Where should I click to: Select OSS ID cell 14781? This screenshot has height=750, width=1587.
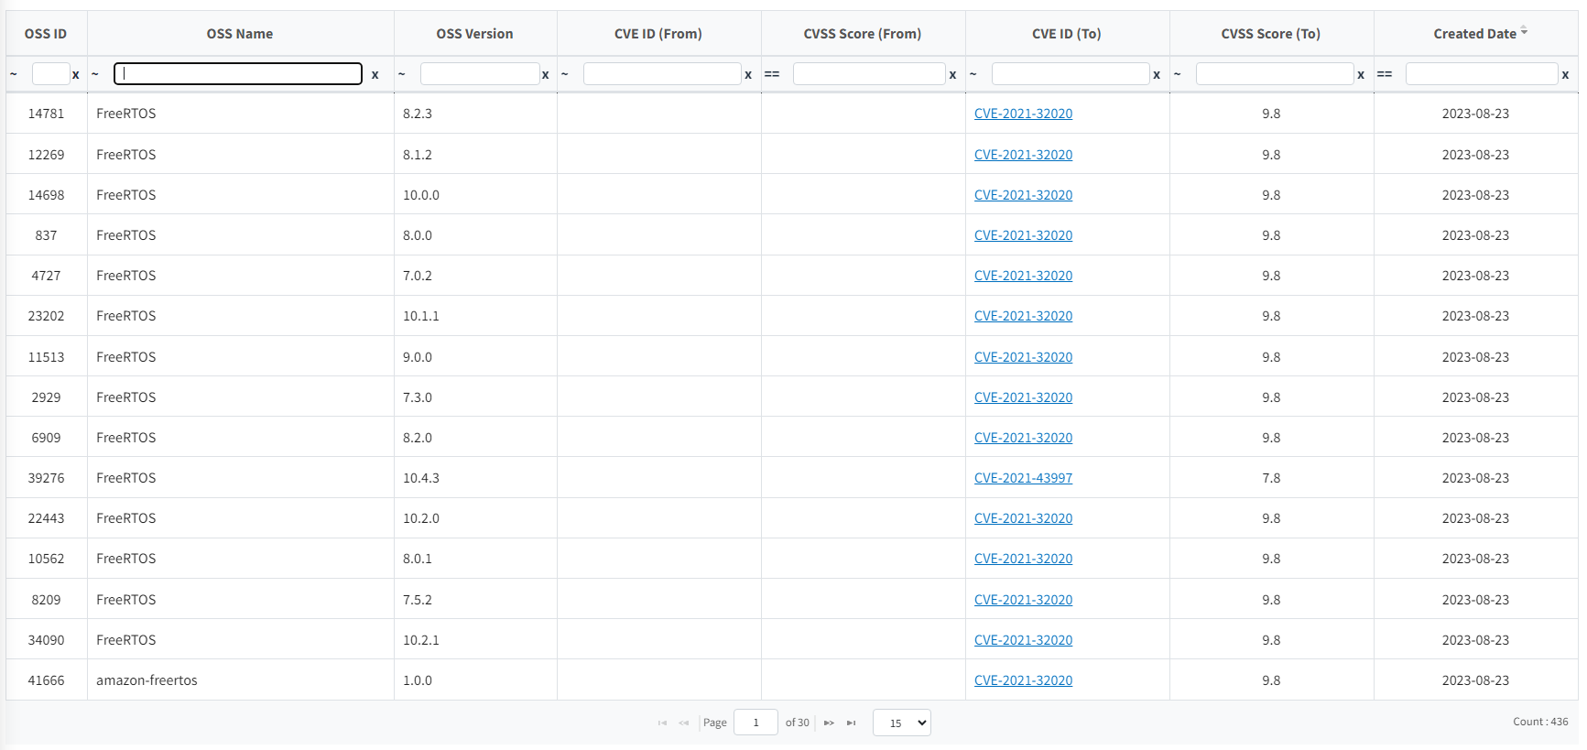(x=46, y=114)
